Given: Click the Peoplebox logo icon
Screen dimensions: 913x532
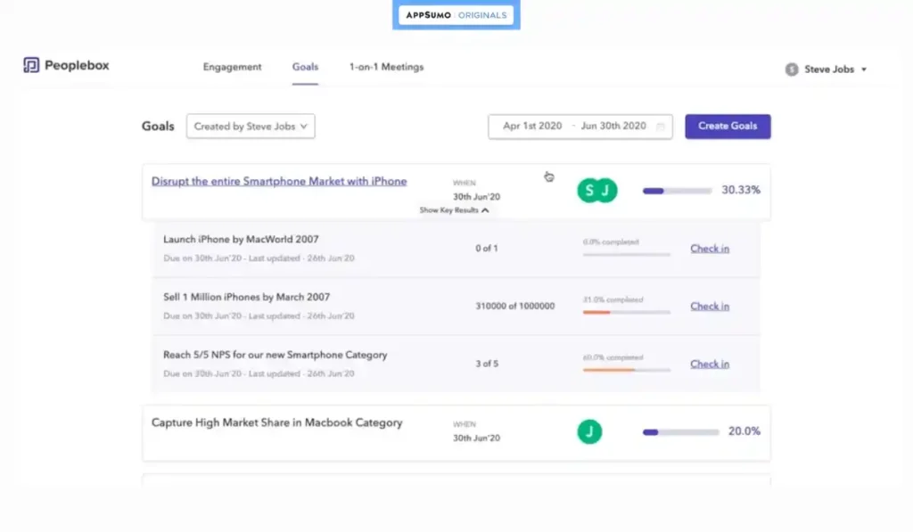Looking at the screenshot, I should 31,66.
